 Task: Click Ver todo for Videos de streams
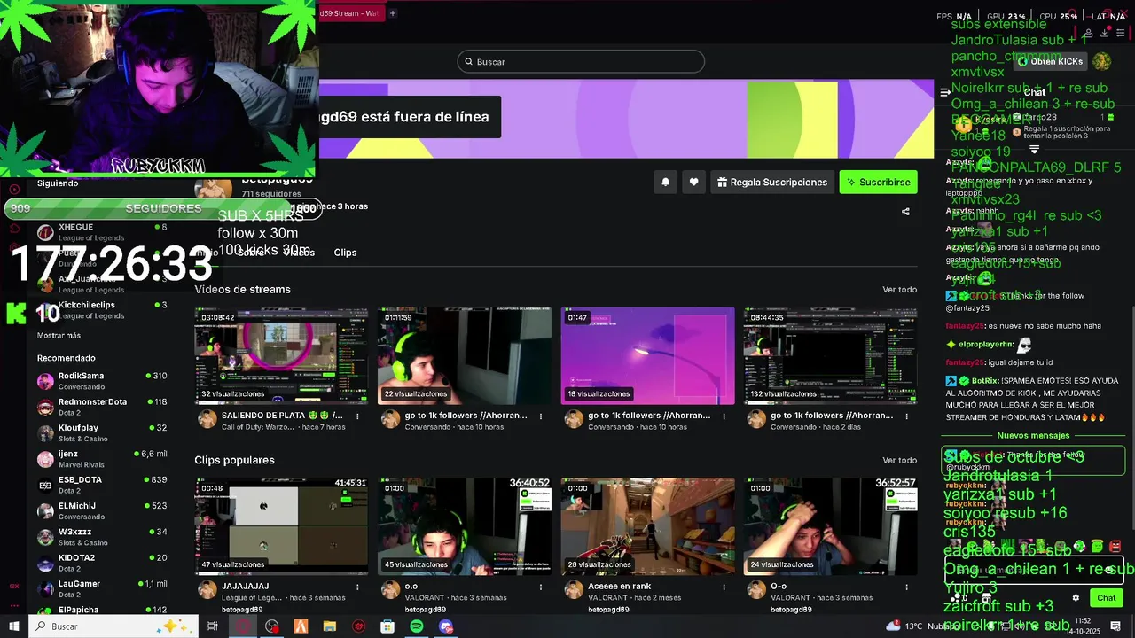[899, 290]
